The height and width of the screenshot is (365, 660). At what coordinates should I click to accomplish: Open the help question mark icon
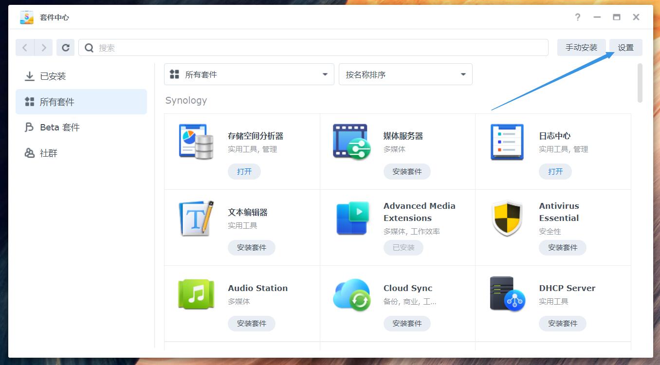pyautogui.click(x=578, y=17)
